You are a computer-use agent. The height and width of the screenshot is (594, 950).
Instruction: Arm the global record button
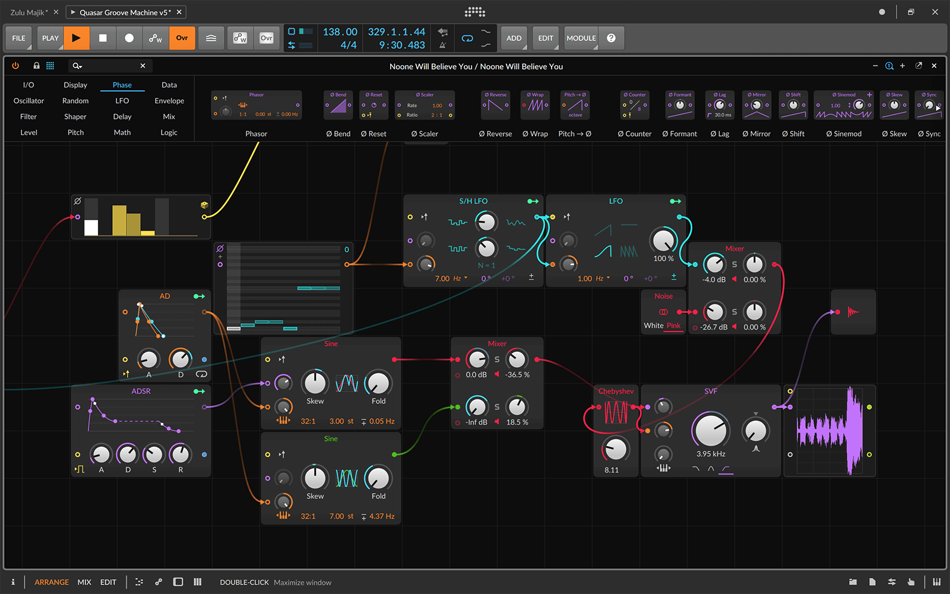[129, 38]
